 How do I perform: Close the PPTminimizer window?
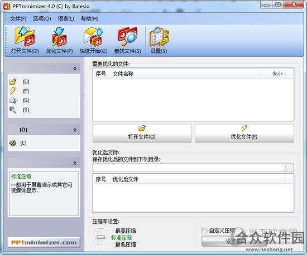pyautogui.click(x=294, y=4)
